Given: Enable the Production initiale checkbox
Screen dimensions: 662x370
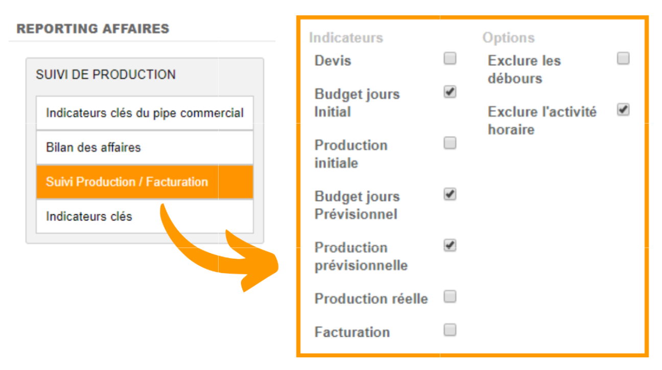Looking at the screenshot, I should pos(450,143).
